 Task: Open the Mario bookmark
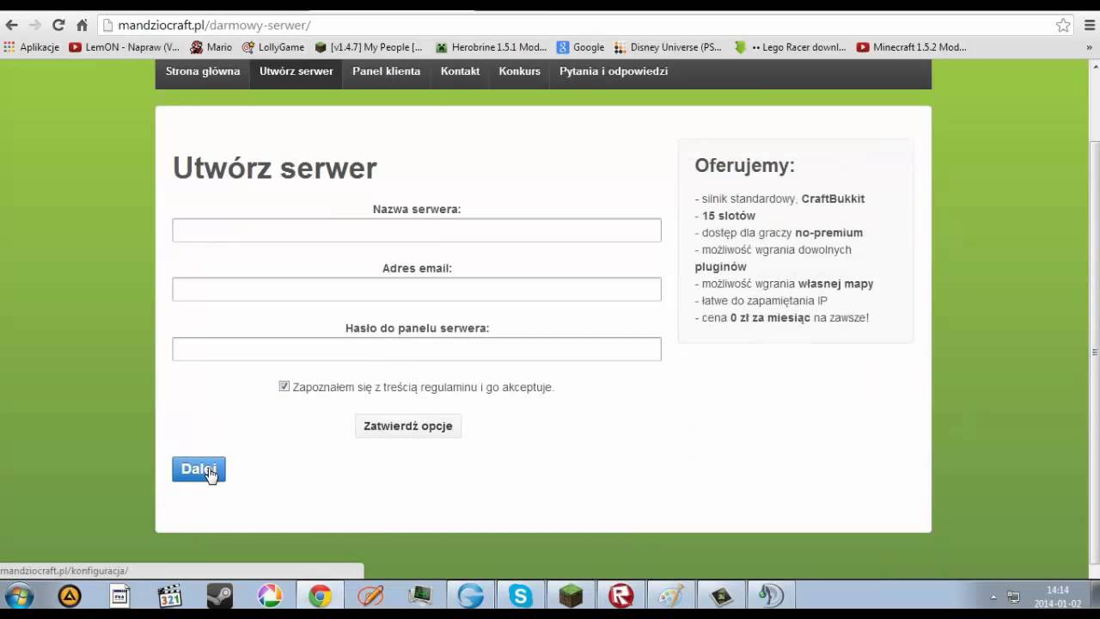point(211,47)
